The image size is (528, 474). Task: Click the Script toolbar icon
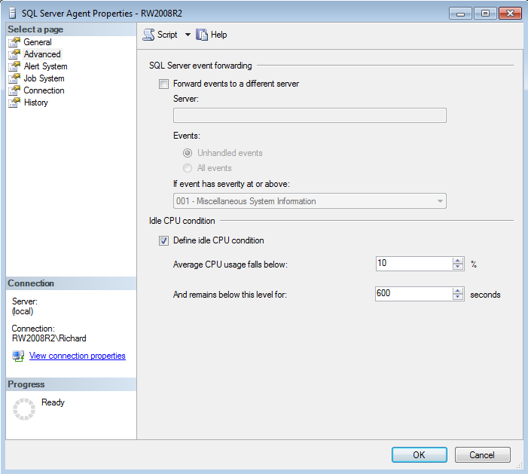click(148, 35)
